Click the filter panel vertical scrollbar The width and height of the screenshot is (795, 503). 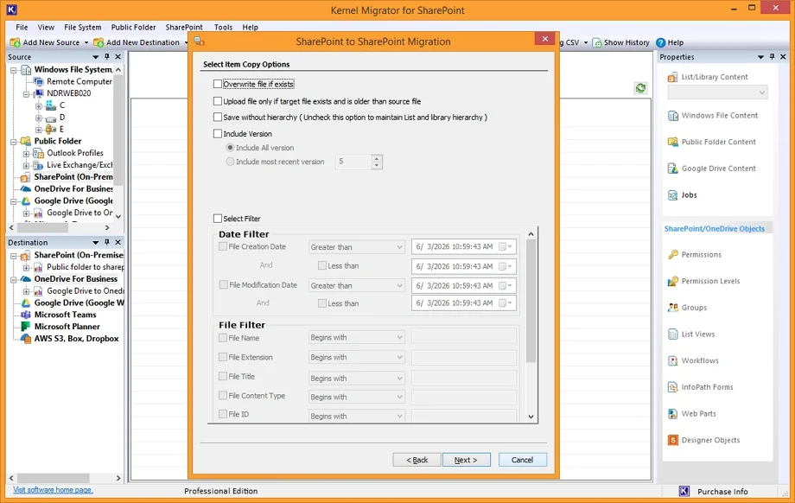click(531, 301)
